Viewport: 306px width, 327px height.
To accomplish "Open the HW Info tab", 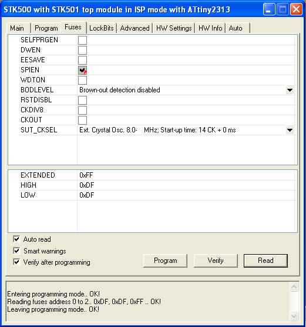I will coord(210,28).
